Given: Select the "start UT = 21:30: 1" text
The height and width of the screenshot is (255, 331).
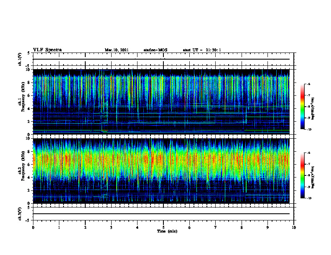Looking at the screenshot, I should point(202,50).
